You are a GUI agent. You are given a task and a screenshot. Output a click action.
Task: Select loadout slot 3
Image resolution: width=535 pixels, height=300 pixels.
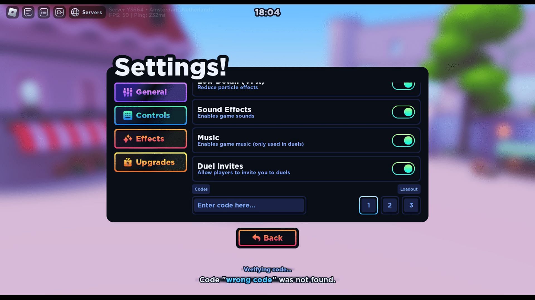411,205
